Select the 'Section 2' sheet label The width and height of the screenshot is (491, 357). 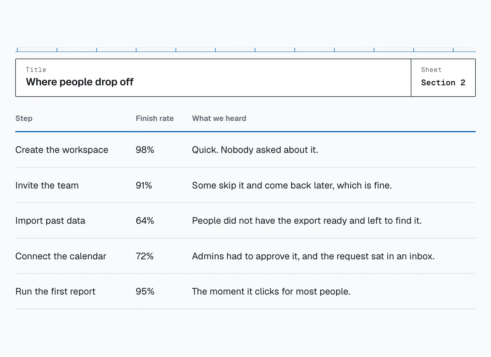pyautogui.click(x=443, y=83)
